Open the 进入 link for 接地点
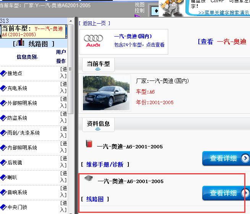Viewport: 250px width, 214px height. [x=63, y=72]
